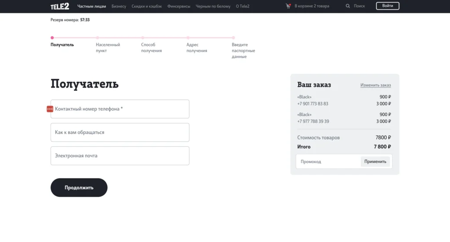This screenshot has height=242, width=450.
Task: Open the shopping cart icon
Action: click(288, 6)
